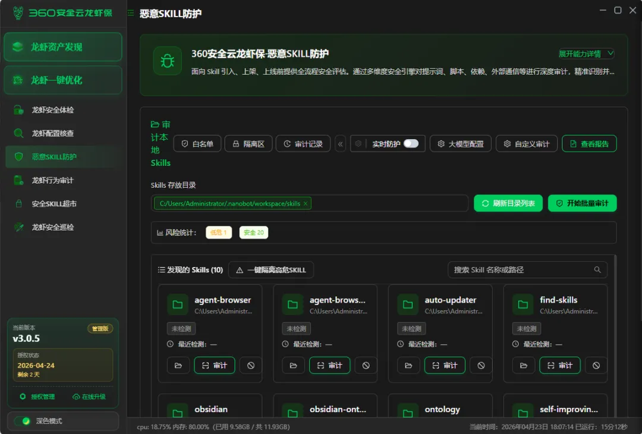Click 开始批量审计 button
The image size is (642, 434).
coord(582,203)
